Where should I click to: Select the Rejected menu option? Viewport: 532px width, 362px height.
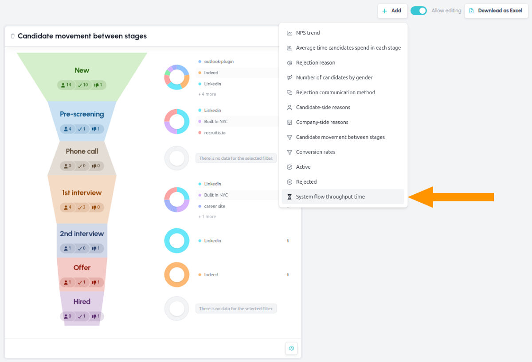343,182
